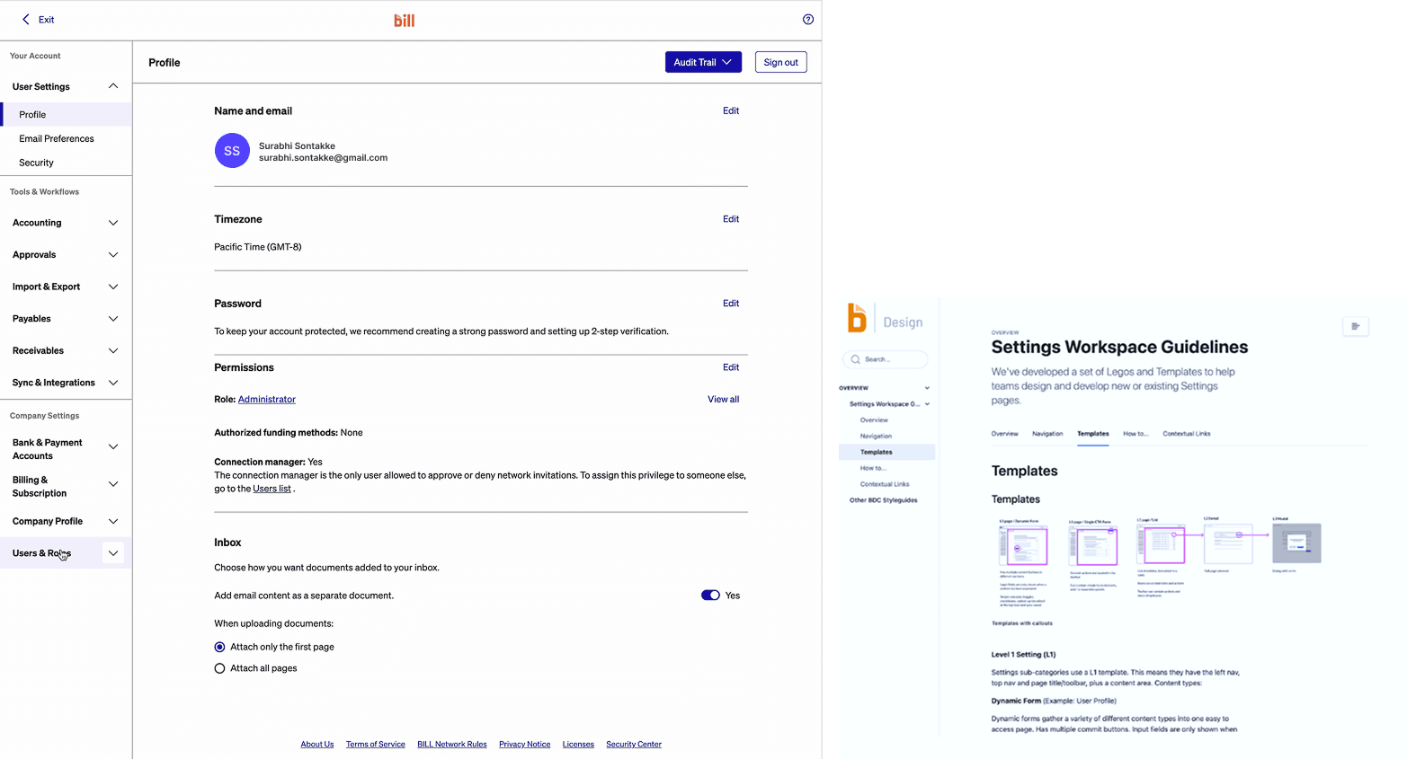Expand the Accounting menu

point(113,223)
